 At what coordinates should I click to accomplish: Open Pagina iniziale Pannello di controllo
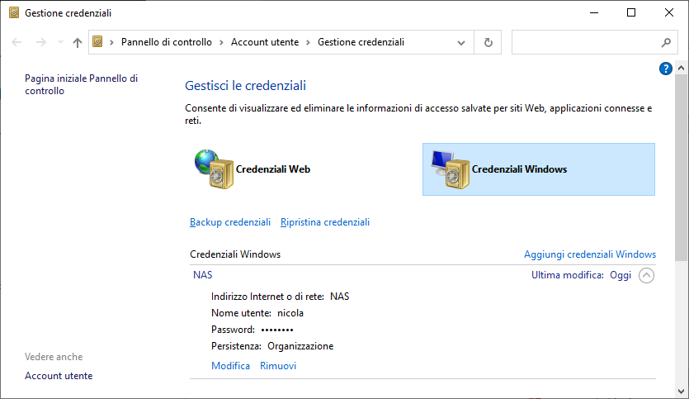(x=81, y=84)
